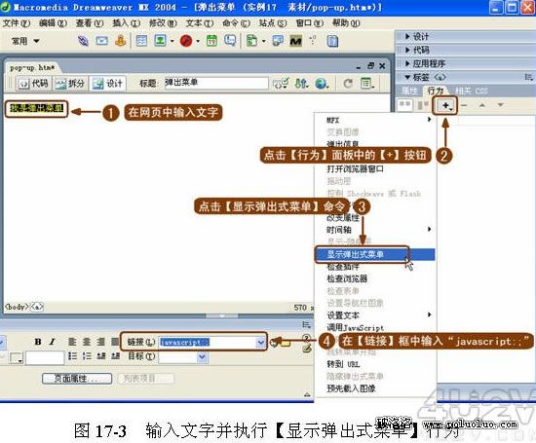Switch to the 属性 tab in Tag panel

(x=409, y=91)
